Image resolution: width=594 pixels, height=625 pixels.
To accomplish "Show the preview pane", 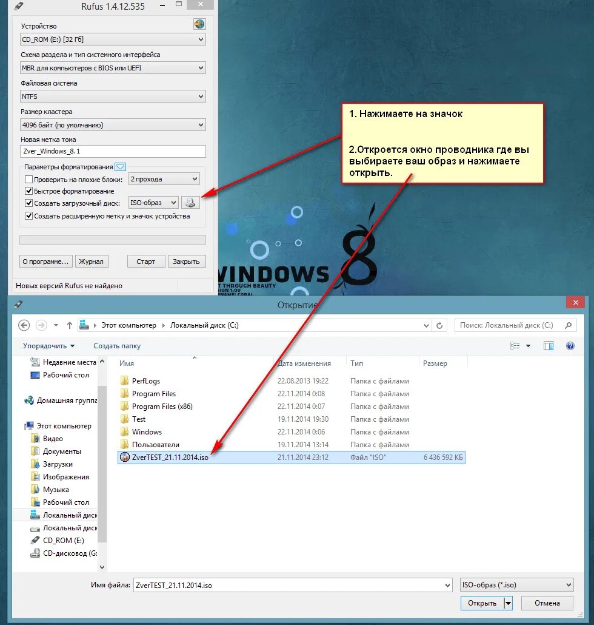I will (x=548, y=346).
